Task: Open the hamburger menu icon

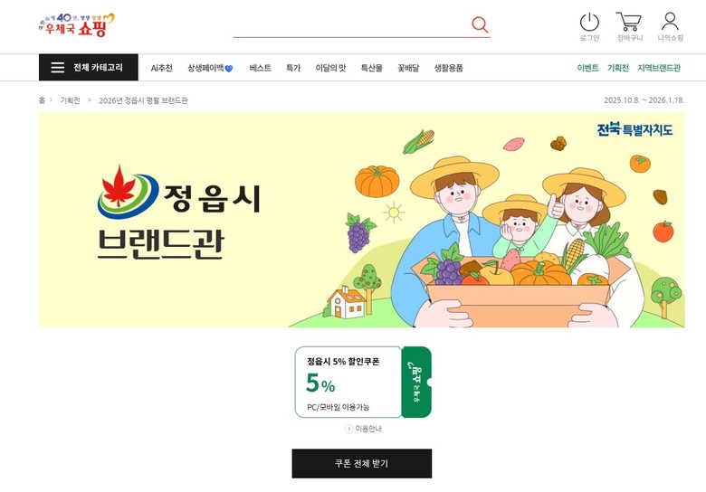Action: click(58, 68)
